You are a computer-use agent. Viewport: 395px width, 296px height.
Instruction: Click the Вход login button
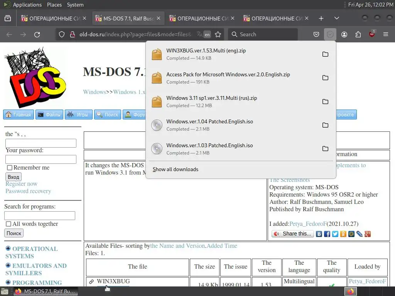(x=14, y=177)
